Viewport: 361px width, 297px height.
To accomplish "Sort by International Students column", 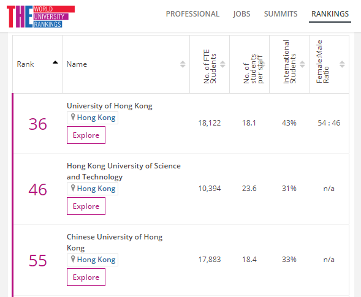I will (302, 64).
